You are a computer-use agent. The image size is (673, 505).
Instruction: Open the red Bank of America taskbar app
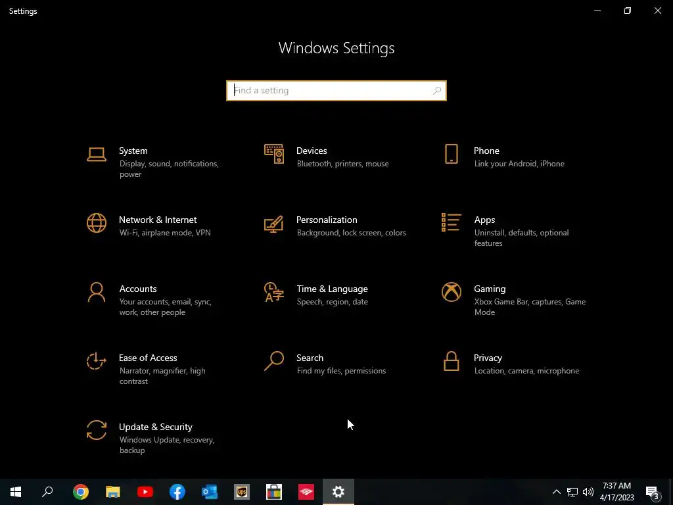click(306, 492)
